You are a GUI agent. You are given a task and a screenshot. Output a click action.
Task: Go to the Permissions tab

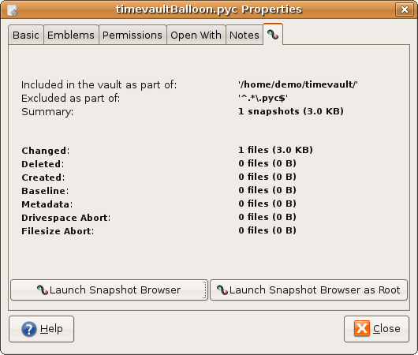coord(132,35)
